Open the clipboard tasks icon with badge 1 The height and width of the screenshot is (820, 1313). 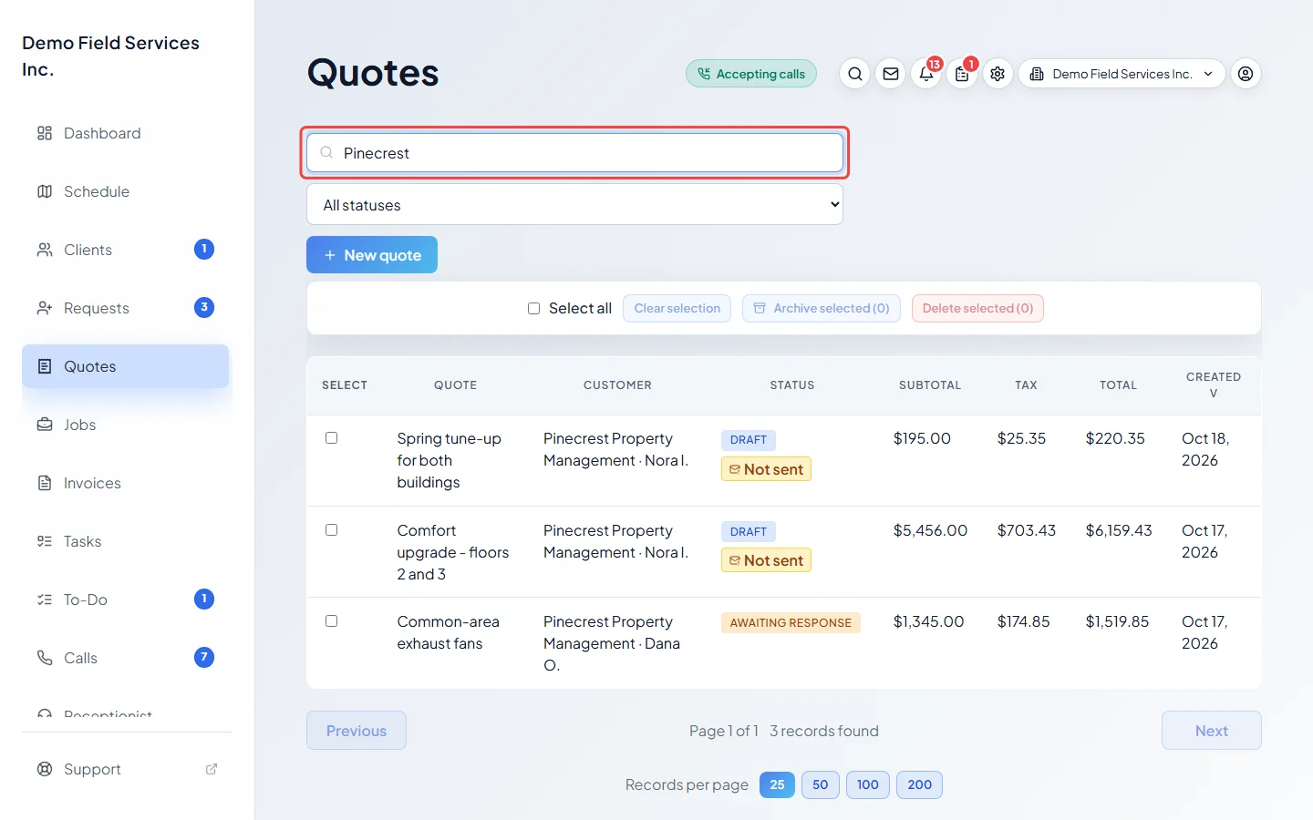click(x=962, y=74)
